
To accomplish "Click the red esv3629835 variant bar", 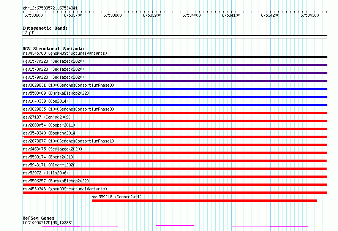I will click(x=175, y=113).
